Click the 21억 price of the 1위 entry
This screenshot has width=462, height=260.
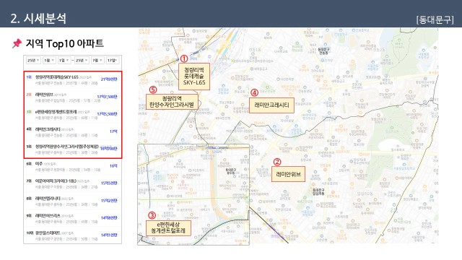tap(109, 79)
